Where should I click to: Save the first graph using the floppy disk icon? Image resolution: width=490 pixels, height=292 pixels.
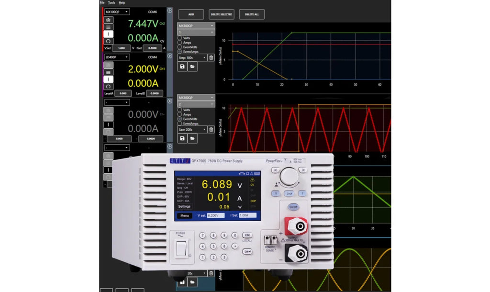point(182,67)
